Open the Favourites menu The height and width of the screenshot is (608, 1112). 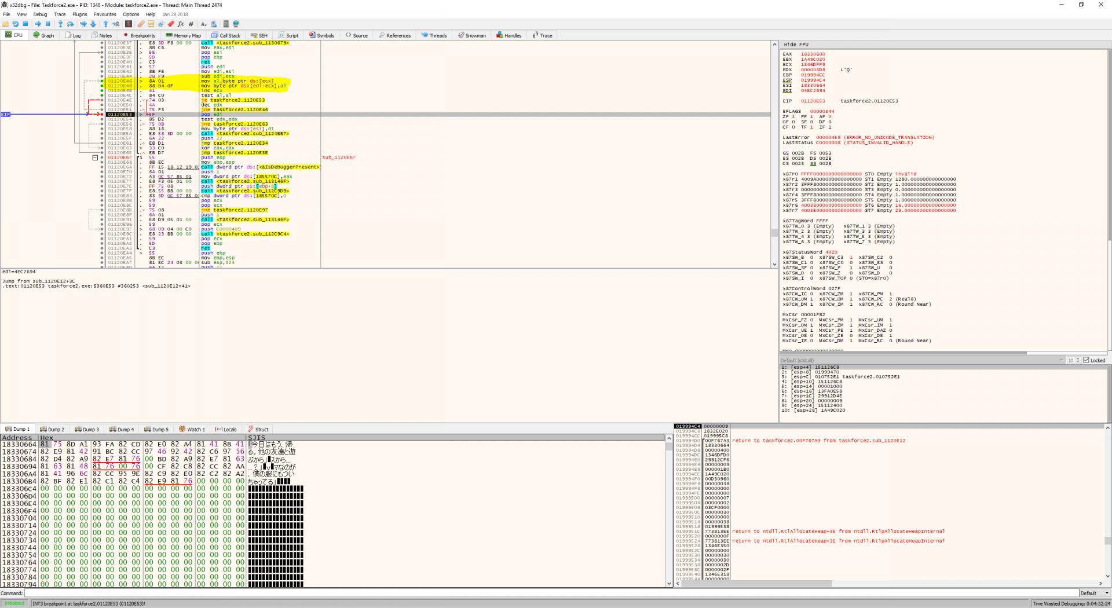tap(105, 14)
